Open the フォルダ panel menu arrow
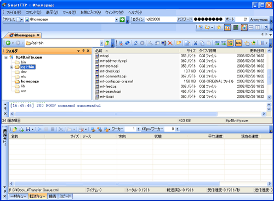The image size is (274, 201). [x=78, y=51]
